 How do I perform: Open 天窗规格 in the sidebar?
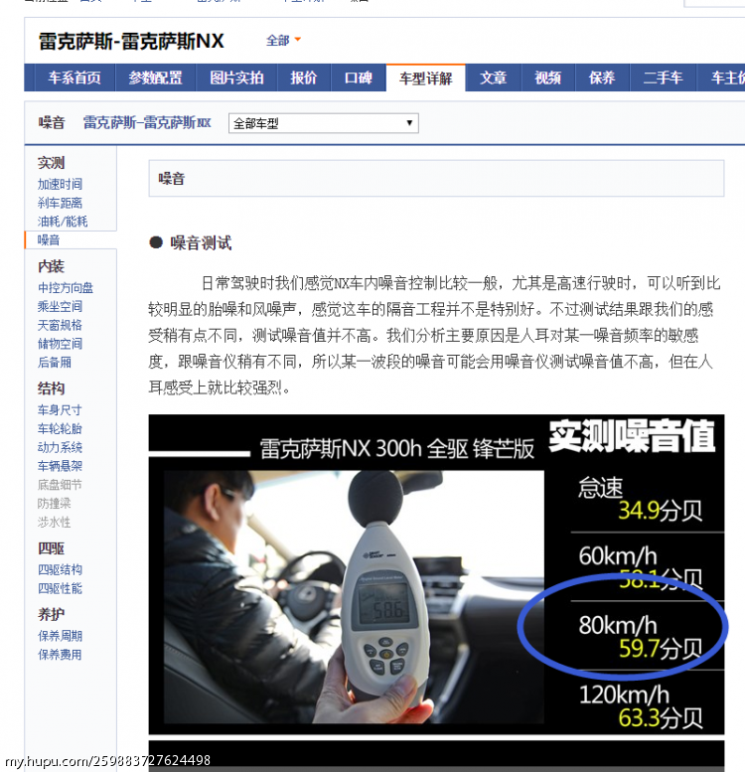[x=60, y=325]
